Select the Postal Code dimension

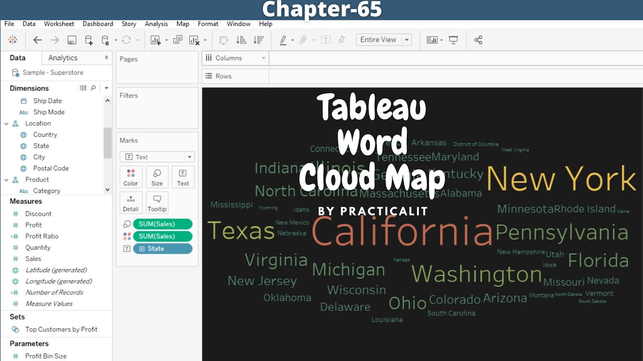click(x=51, y=168)
